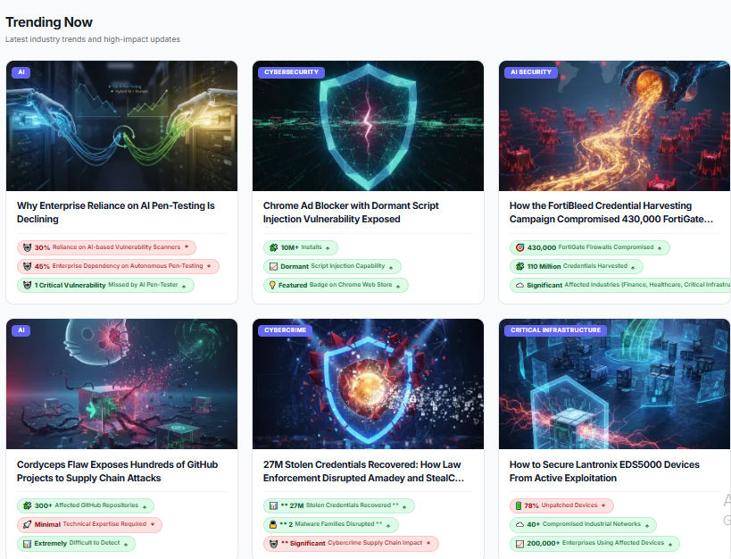Click the chart icon next to Dormant Script Injection
The height and width of the screenshot is (559, 731).
click(x=274, y=266)
